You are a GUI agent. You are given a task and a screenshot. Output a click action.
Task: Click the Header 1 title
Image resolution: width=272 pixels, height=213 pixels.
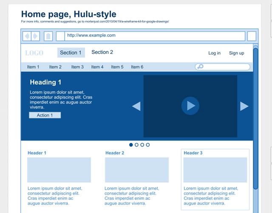pos(37,153)
